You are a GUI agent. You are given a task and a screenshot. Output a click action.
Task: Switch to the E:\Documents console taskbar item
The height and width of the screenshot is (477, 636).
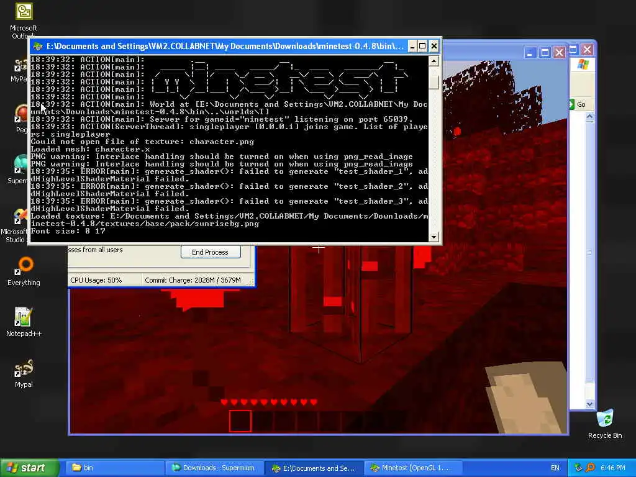point(314,468)
